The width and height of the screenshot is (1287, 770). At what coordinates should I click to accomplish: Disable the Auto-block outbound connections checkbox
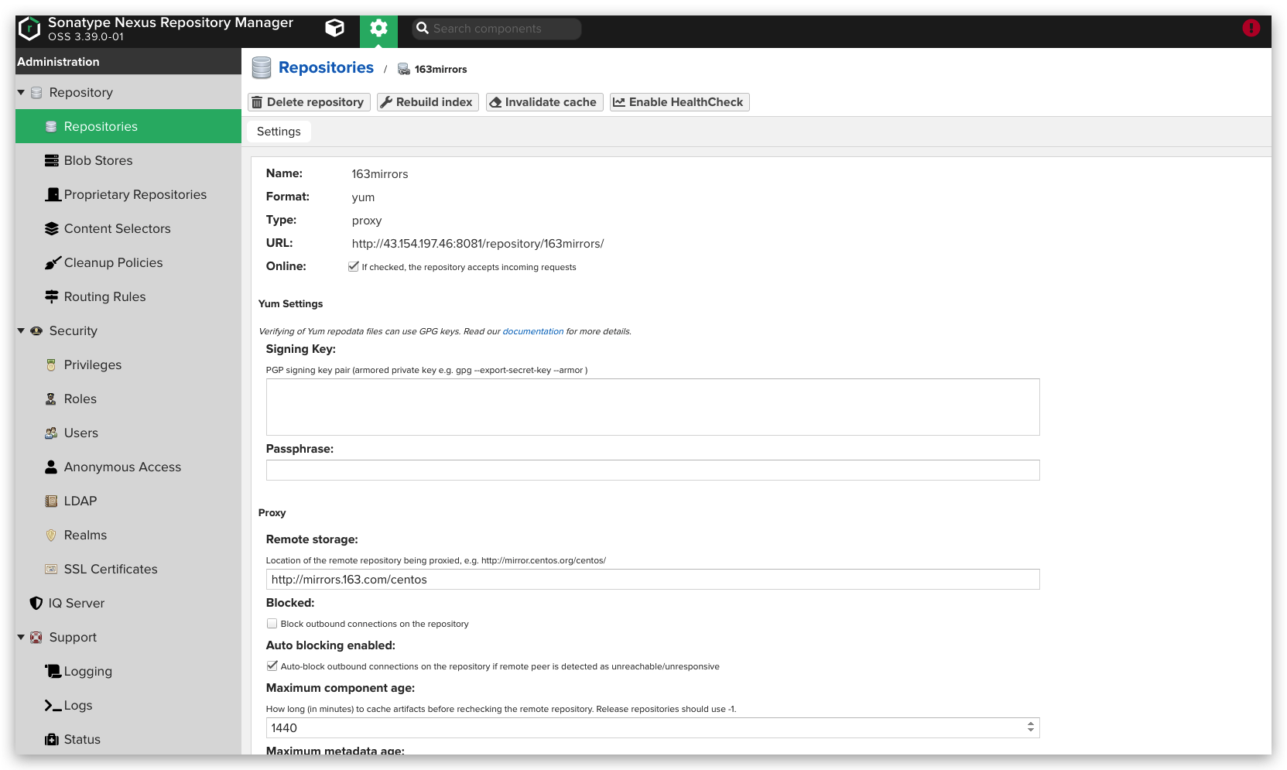(x=272, y=666)
